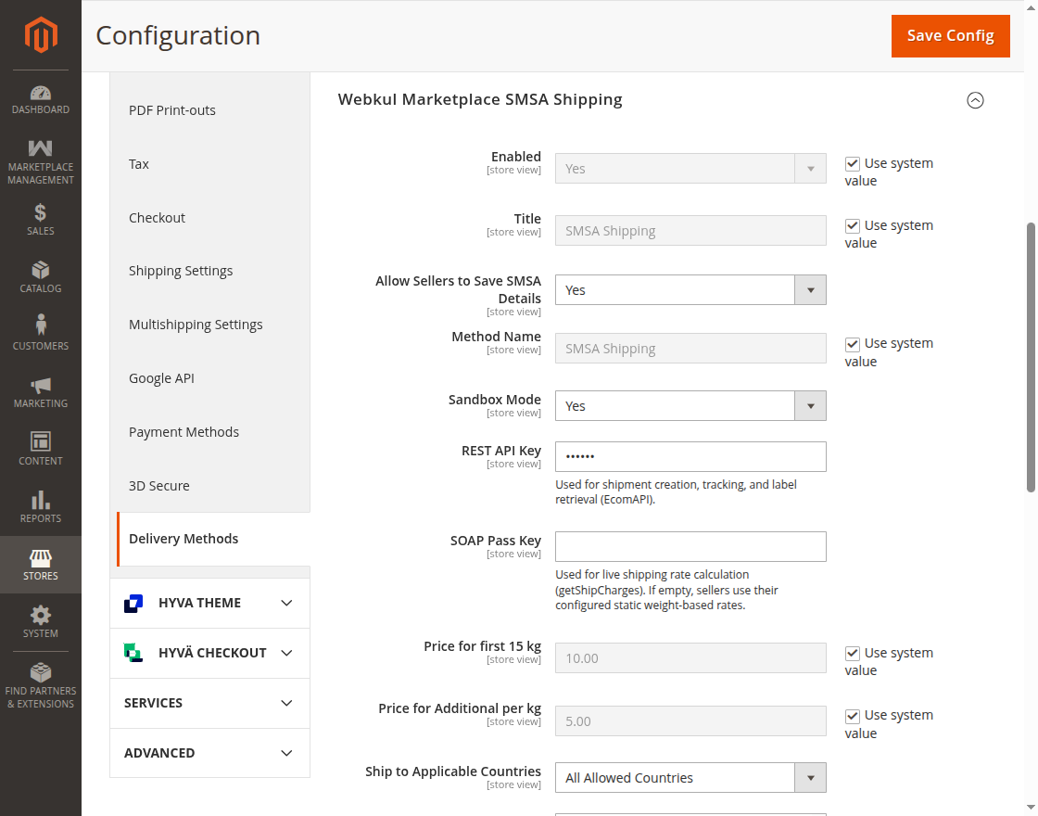Open the Customers person icon
The height and width of the screenshot is (816, 1038).
tap(41, 325)
